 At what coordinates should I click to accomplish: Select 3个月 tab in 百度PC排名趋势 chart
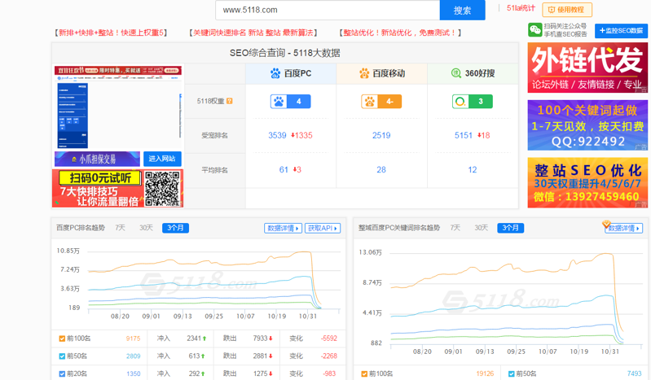click(x=175, y=228)
